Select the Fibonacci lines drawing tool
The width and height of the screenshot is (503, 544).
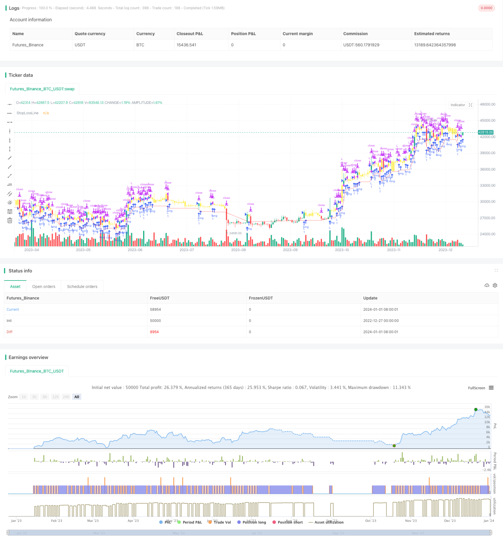click(10, 211)
